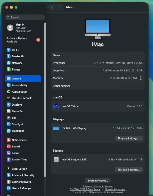The image size is (153, 196).
Task: Click the macOS Sequoia SSD drive icon
Action: point(56,159)
